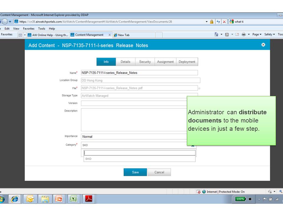The height and width of the screenshot is (212, 283).
Task: Switch to the Security tab
Action: (x=145, y=62)
